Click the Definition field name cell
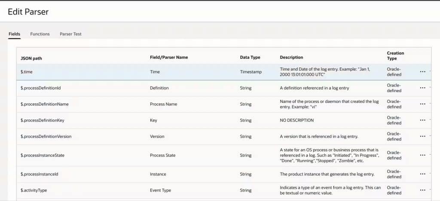The width and height of the screenshot is (440, 201). coord(159,88)
